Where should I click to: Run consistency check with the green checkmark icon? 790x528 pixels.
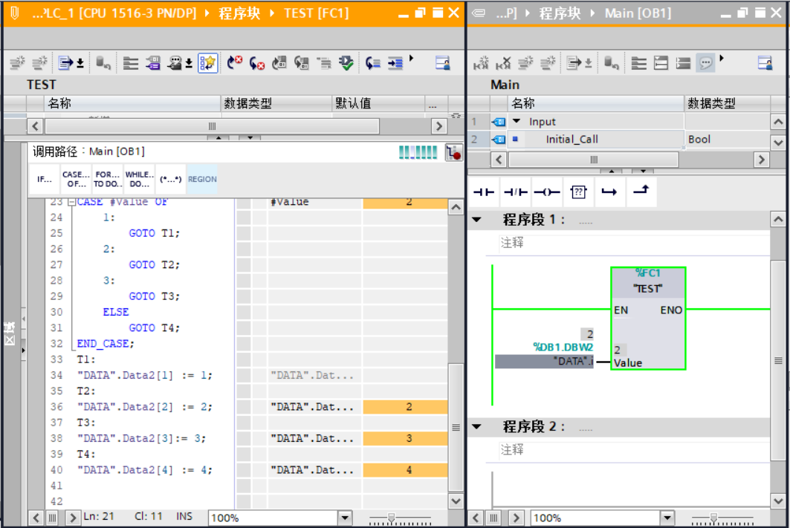[x=346, y=62]
